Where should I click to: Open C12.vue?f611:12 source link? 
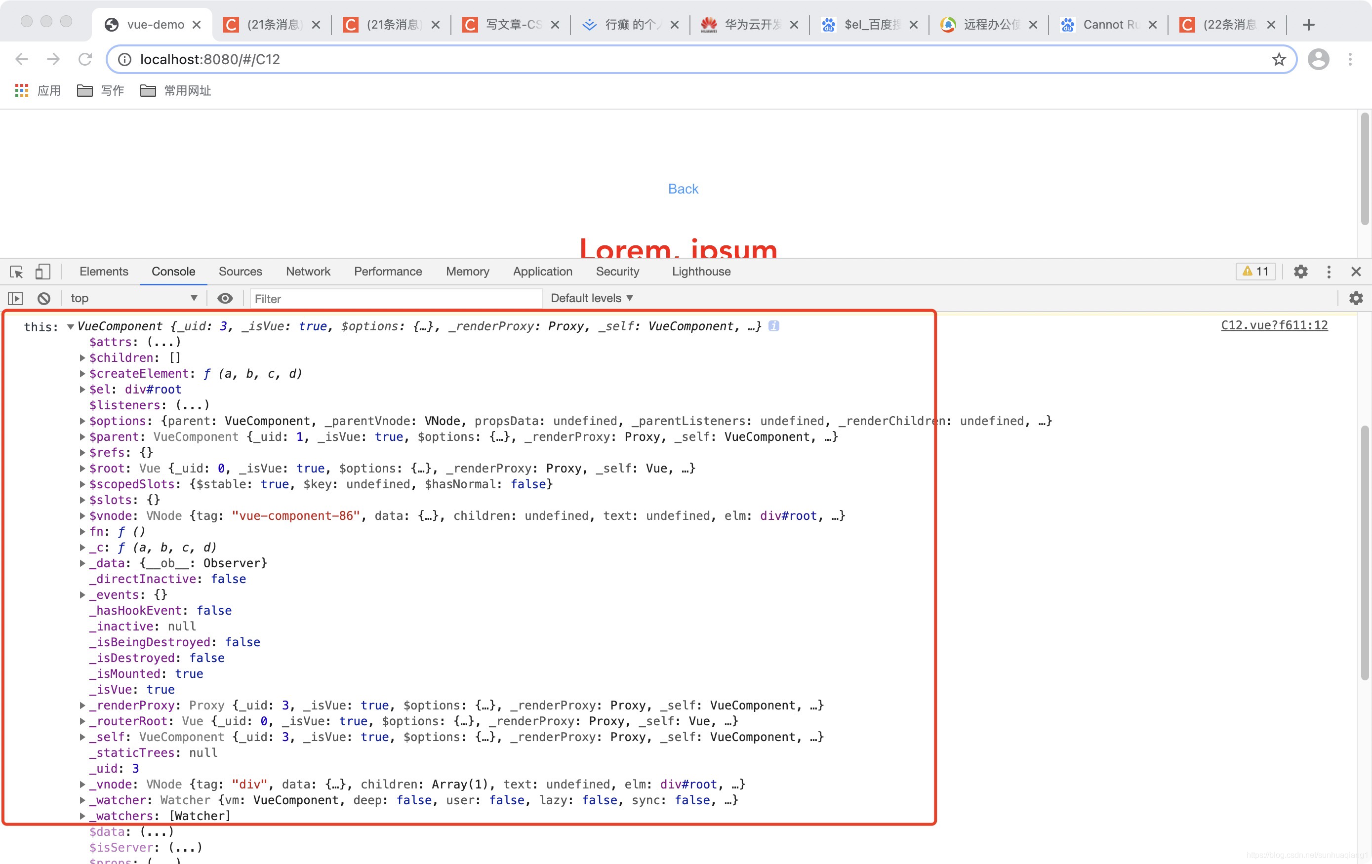1274,325
